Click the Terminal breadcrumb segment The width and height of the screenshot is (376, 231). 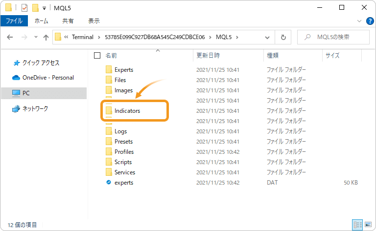(82, 37)
